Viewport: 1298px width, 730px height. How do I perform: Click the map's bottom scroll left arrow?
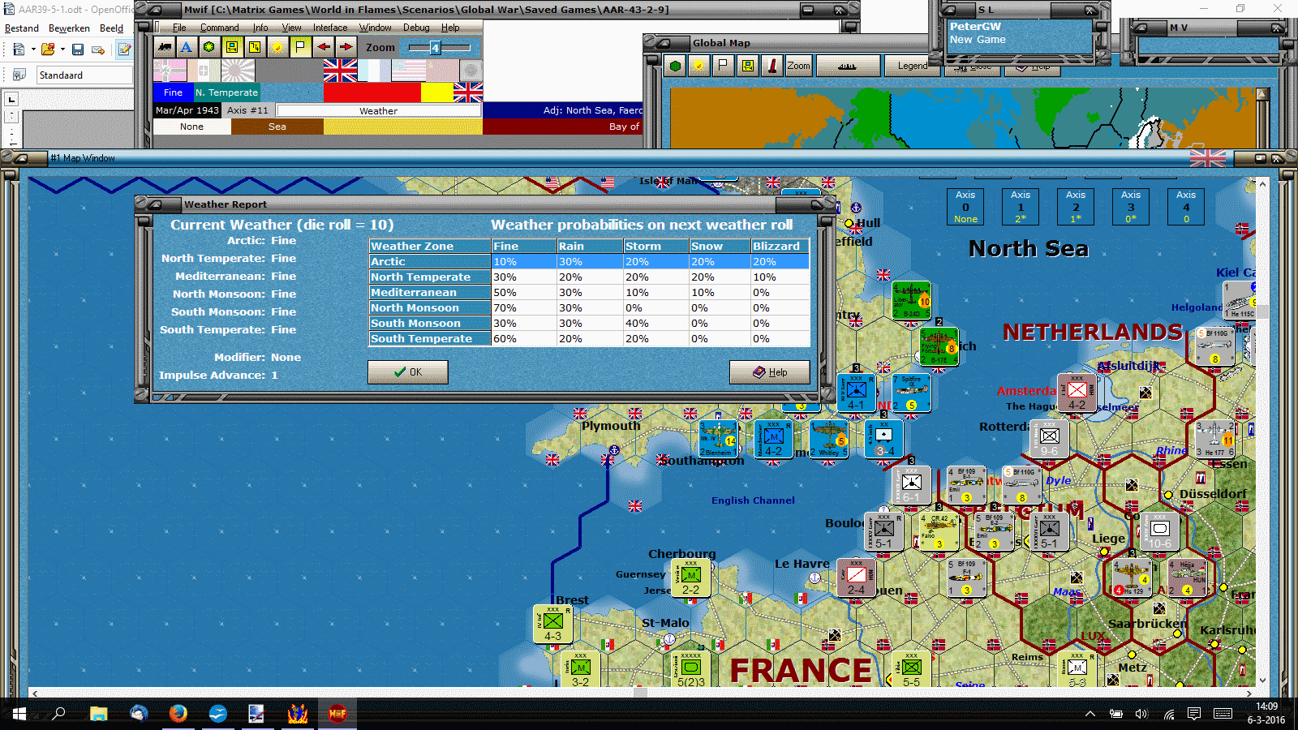pyautogui.click(x=34, y=693)
